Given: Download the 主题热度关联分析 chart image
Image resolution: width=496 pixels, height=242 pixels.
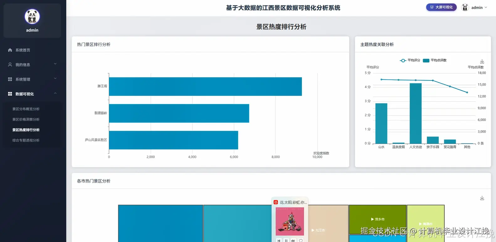Looking at the screenshot, I should (x=482, y=62).
